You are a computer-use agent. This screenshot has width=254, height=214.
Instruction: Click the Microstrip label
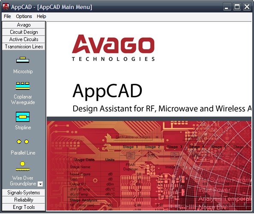[x=23, y=71]
